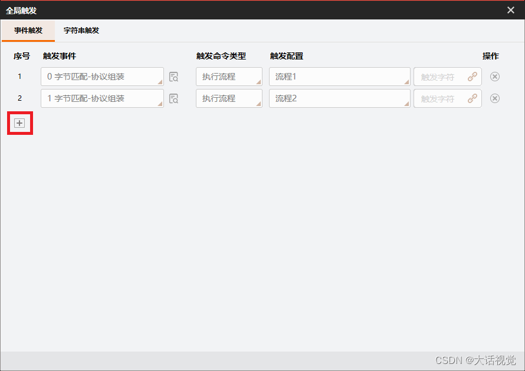Open row 2 执行流程 command type dropdown
The width and height of the screenshot is (525, 371).
(229, 98)
